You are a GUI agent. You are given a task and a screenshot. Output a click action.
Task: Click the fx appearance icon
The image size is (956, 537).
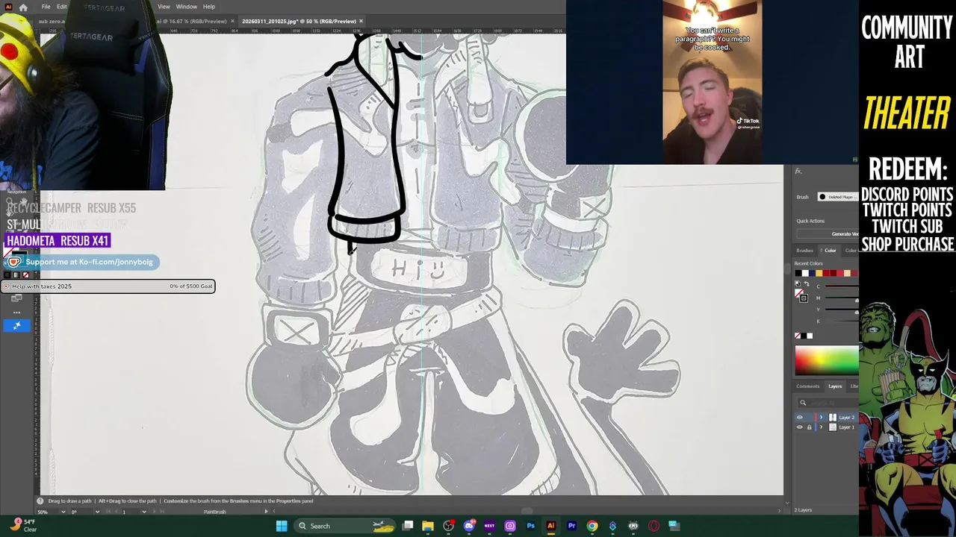pos(798,172)
